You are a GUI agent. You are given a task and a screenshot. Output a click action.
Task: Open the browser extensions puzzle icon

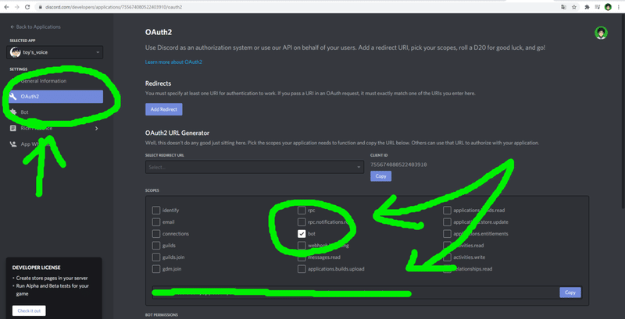587,7
